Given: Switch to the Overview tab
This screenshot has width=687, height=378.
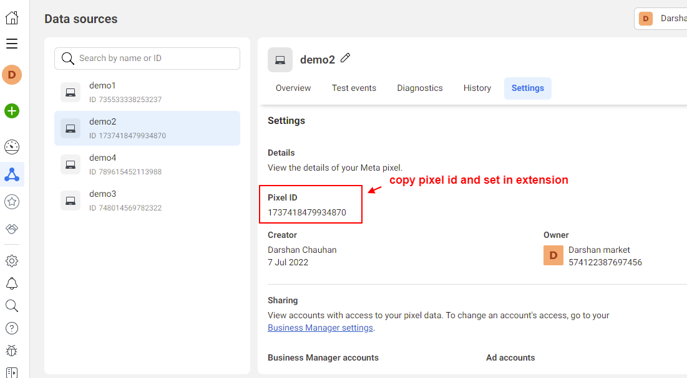Looking at the screenshot, I should 293,88.
